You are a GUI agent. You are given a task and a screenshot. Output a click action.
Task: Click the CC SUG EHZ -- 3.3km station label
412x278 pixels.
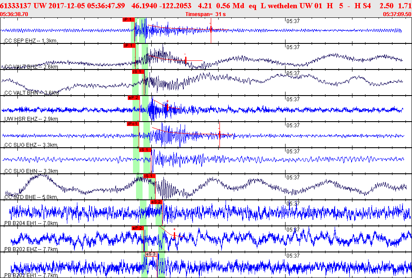31,145
